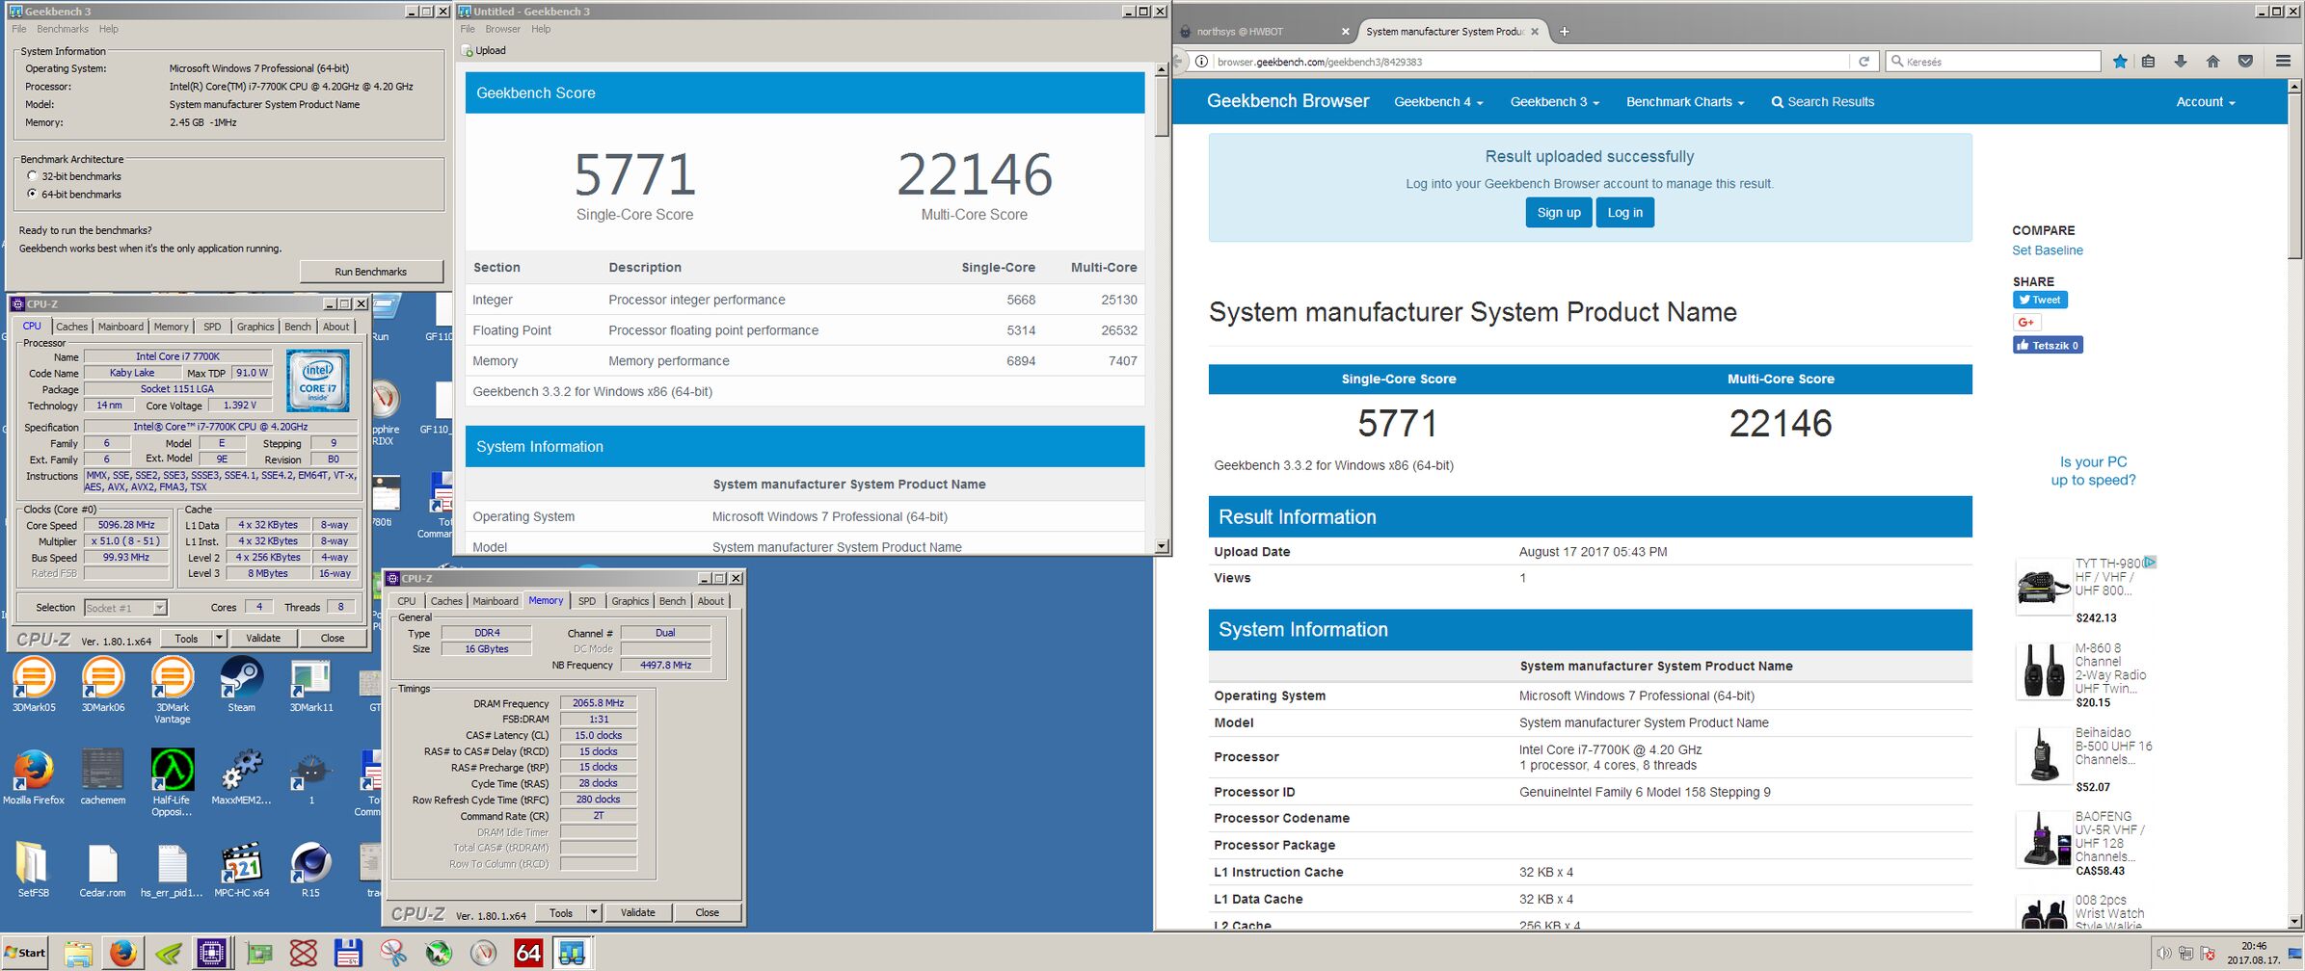Click the Tweet share button
2305x971 pixels.
(x=2040, y=300)
